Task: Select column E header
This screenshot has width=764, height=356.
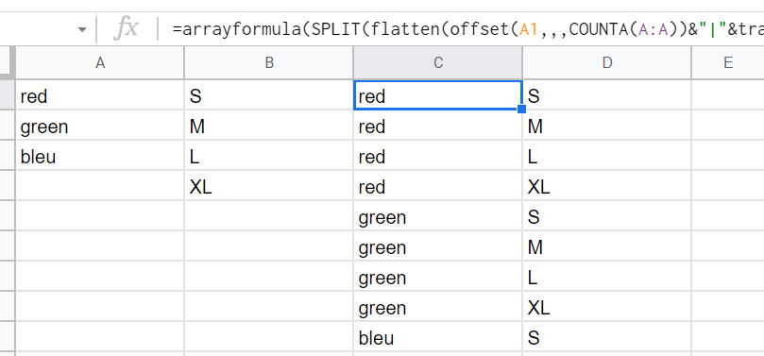Action: [727, 62]
